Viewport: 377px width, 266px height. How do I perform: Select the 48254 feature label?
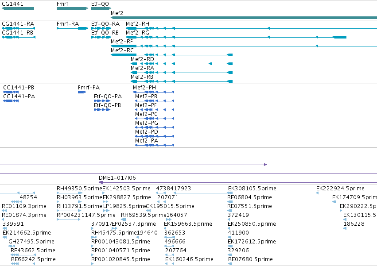28,197
